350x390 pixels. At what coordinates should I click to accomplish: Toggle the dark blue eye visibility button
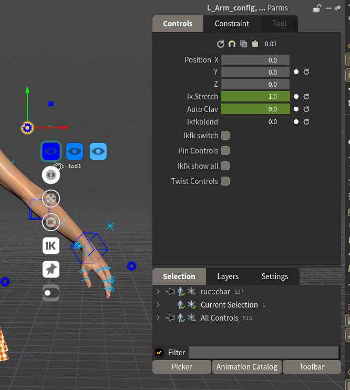[x=51, y=151]
